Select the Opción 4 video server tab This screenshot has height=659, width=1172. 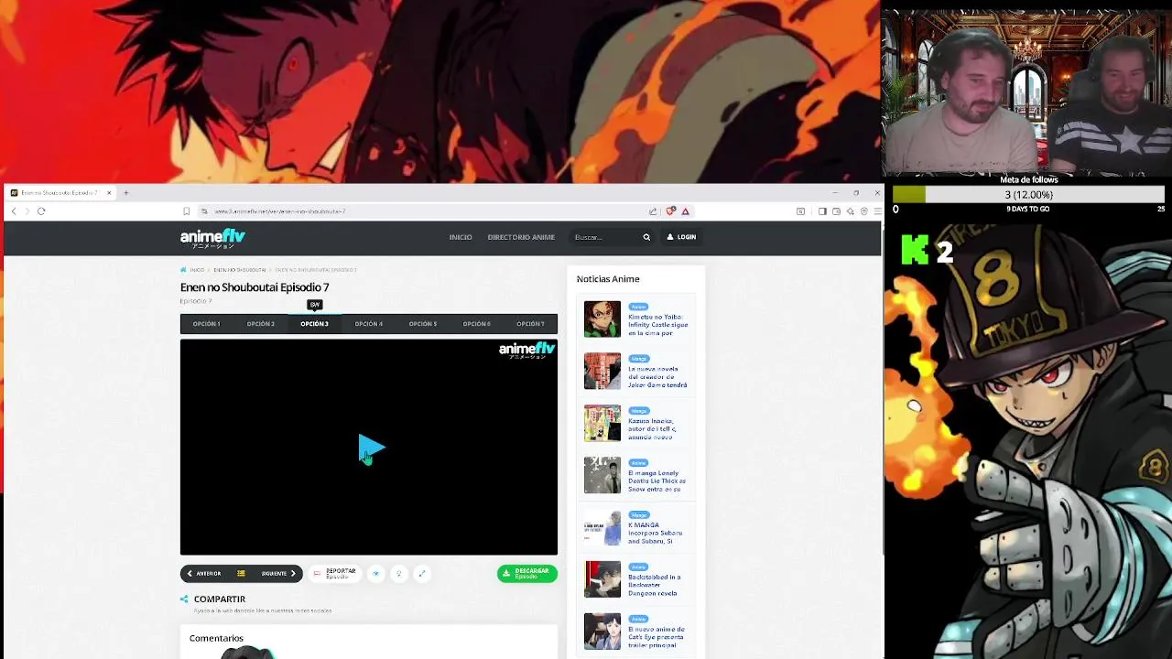coord(368,324)
